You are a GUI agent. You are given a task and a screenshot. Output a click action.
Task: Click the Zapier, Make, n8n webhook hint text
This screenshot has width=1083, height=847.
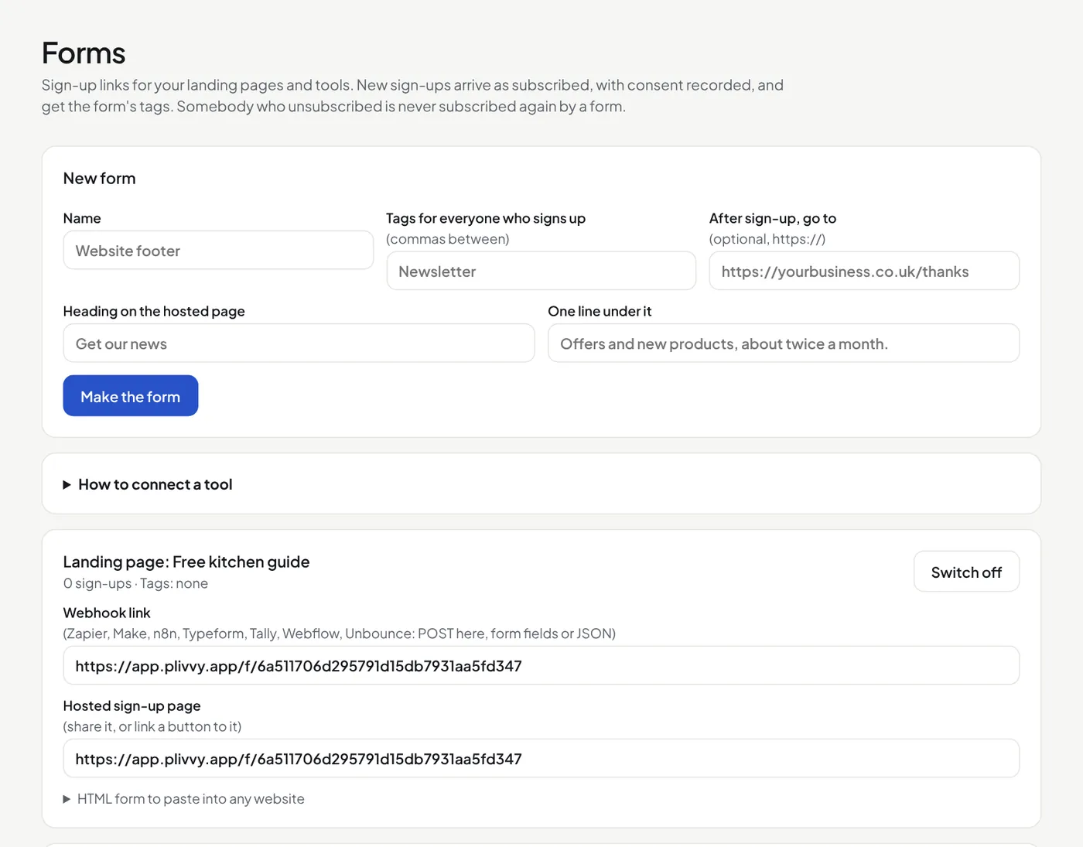point(340,634)
